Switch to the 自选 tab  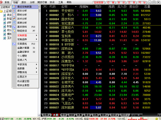[95, 115]
